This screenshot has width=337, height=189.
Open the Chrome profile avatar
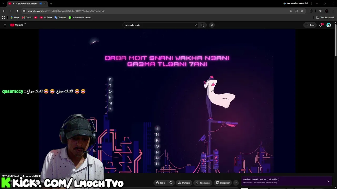[x=327, y=11]
